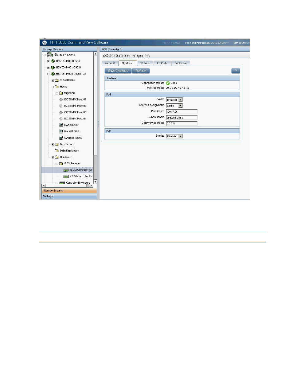Expand the Migration folder

(57, 93)
